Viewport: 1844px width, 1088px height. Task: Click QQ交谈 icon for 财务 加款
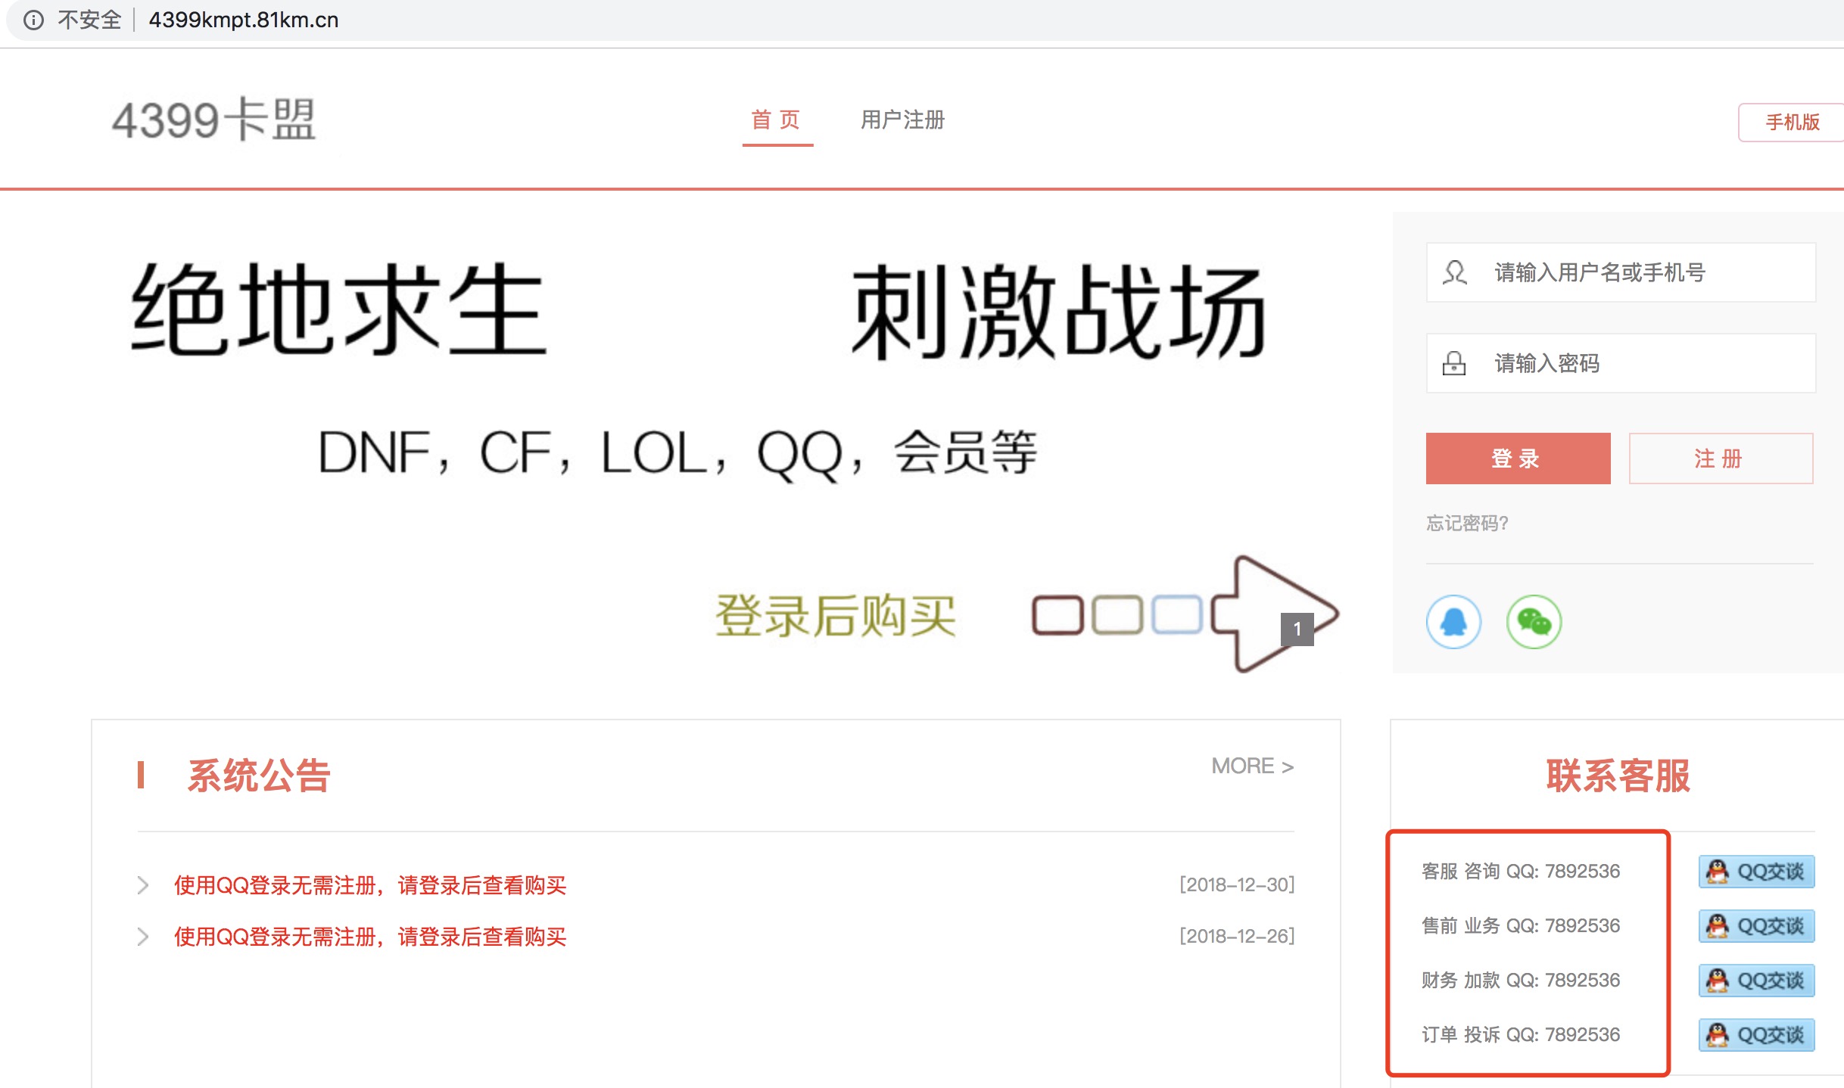pos(1756,981)
